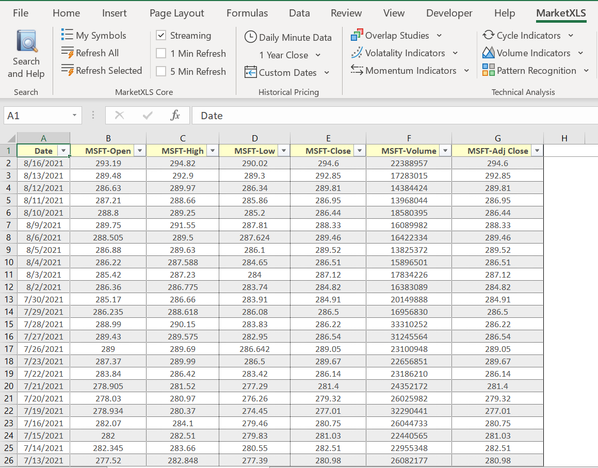Switch to the View tab

(394, 13)
